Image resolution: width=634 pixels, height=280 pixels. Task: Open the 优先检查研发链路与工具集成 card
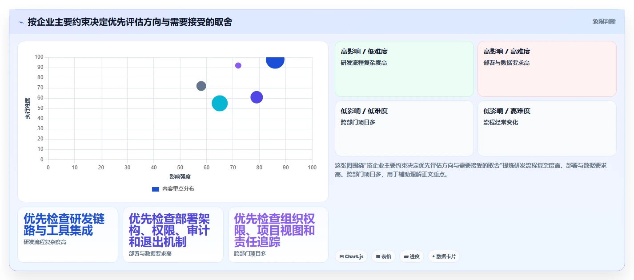coord(68,235)
